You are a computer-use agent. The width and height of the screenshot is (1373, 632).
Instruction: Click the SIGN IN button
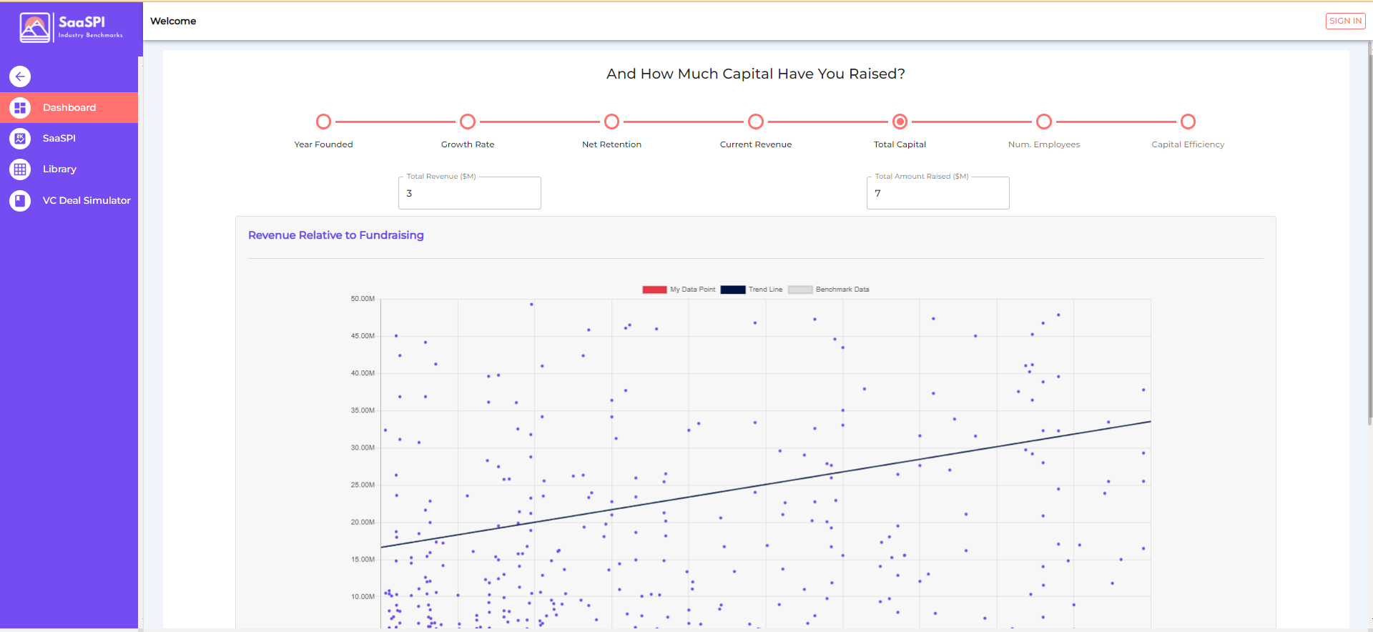[1345, 21]
